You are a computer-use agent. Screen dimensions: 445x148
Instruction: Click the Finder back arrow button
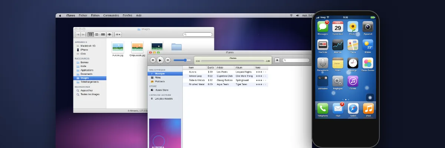coord(78,34)
